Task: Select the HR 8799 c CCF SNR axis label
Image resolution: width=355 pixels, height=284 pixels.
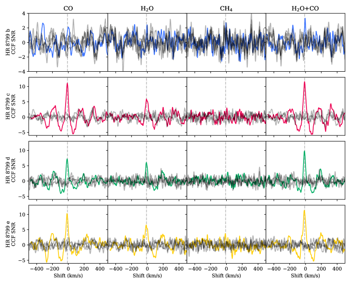Action: (x=11, y=106)
